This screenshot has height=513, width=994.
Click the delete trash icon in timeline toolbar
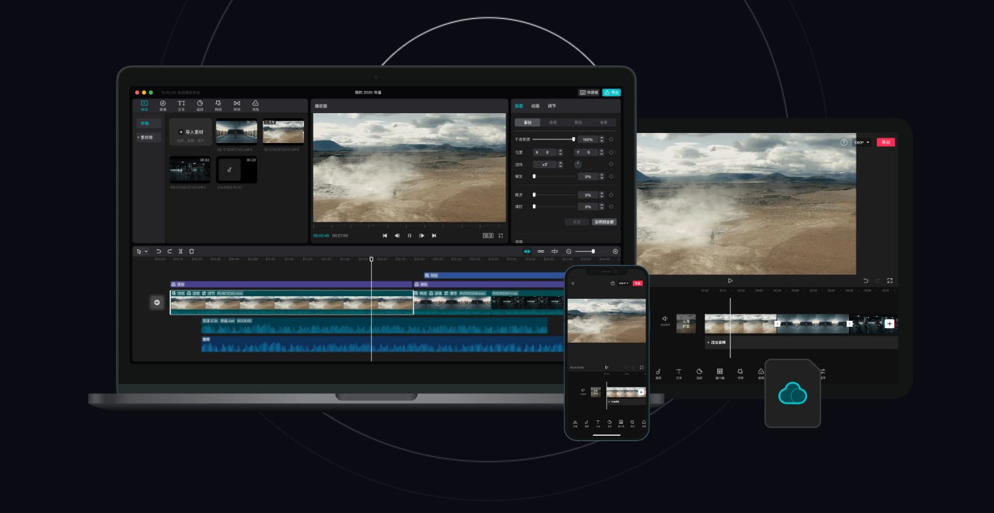click(192, 252)
